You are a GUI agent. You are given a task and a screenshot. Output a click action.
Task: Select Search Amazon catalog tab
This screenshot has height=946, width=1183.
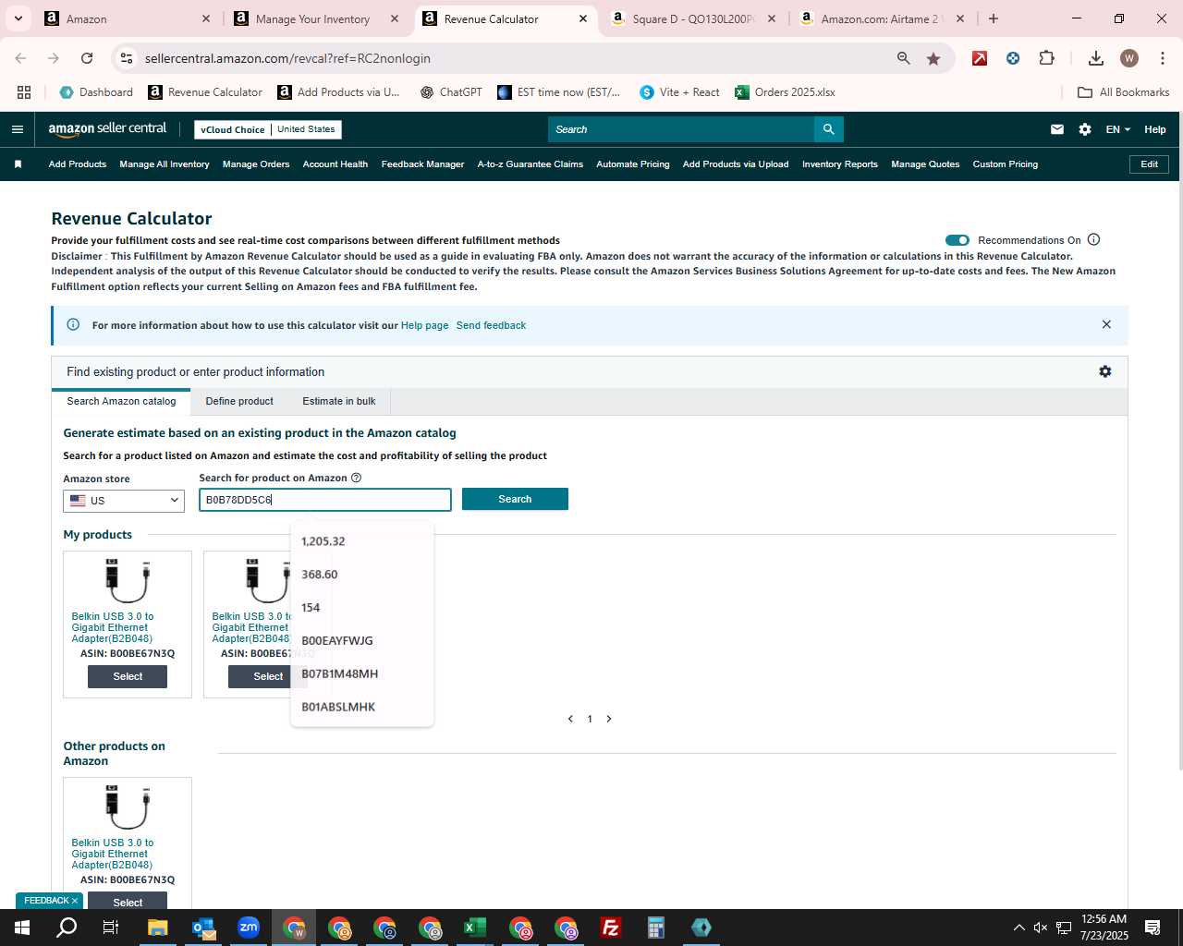tap(121, 402)
